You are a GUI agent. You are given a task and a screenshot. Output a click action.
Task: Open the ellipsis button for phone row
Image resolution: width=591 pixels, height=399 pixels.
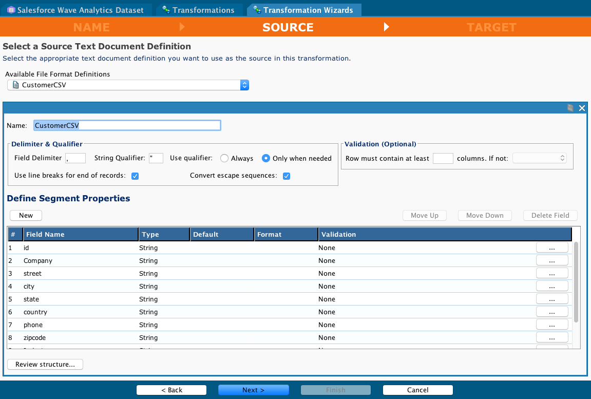click(552, 325)
